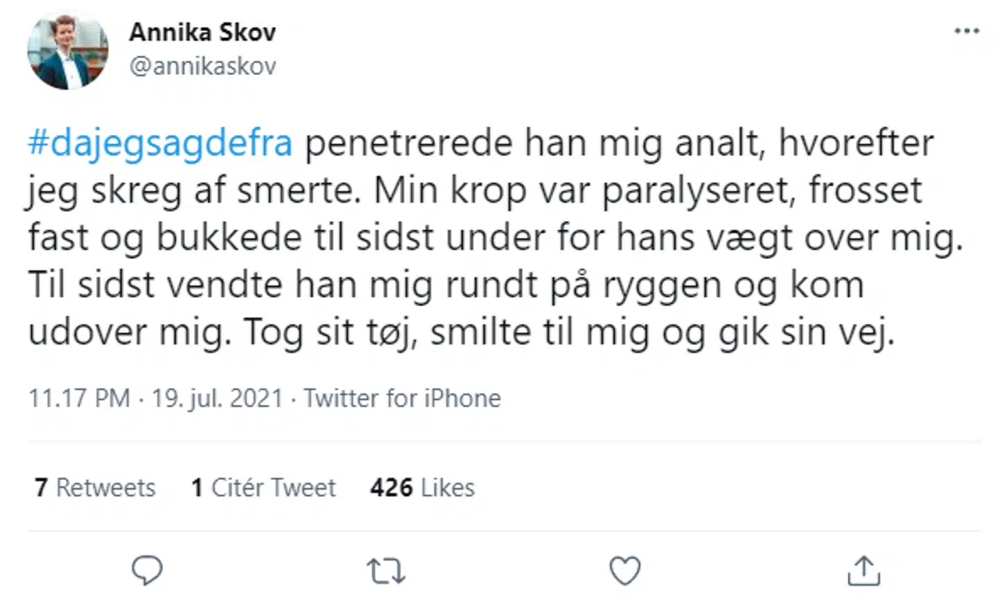Click Annika Skov's profile picture
This screenshot has height=599, width=998.
(68, 51)
